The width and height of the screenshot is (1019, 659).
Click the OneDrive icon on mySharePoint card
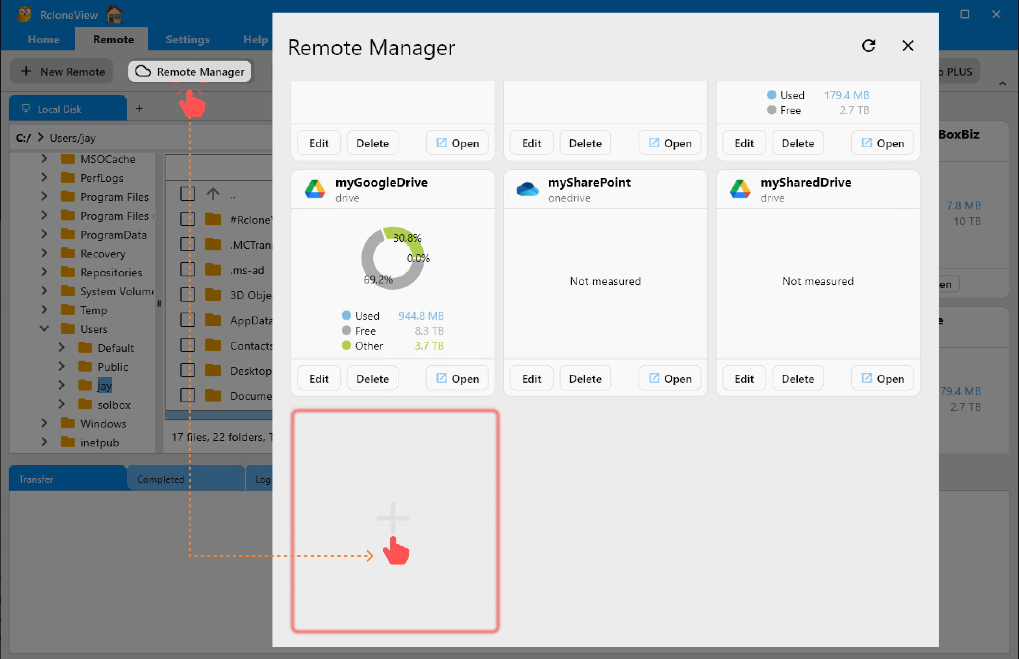pos(527,189)
